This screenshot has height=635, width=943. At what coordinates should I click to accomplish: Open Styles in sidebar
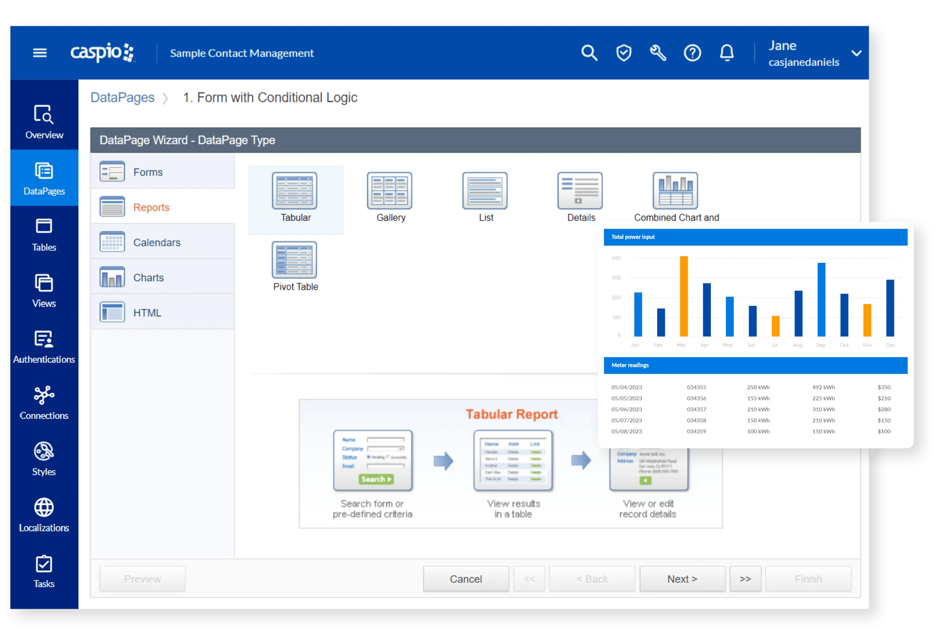pos(44,459)
